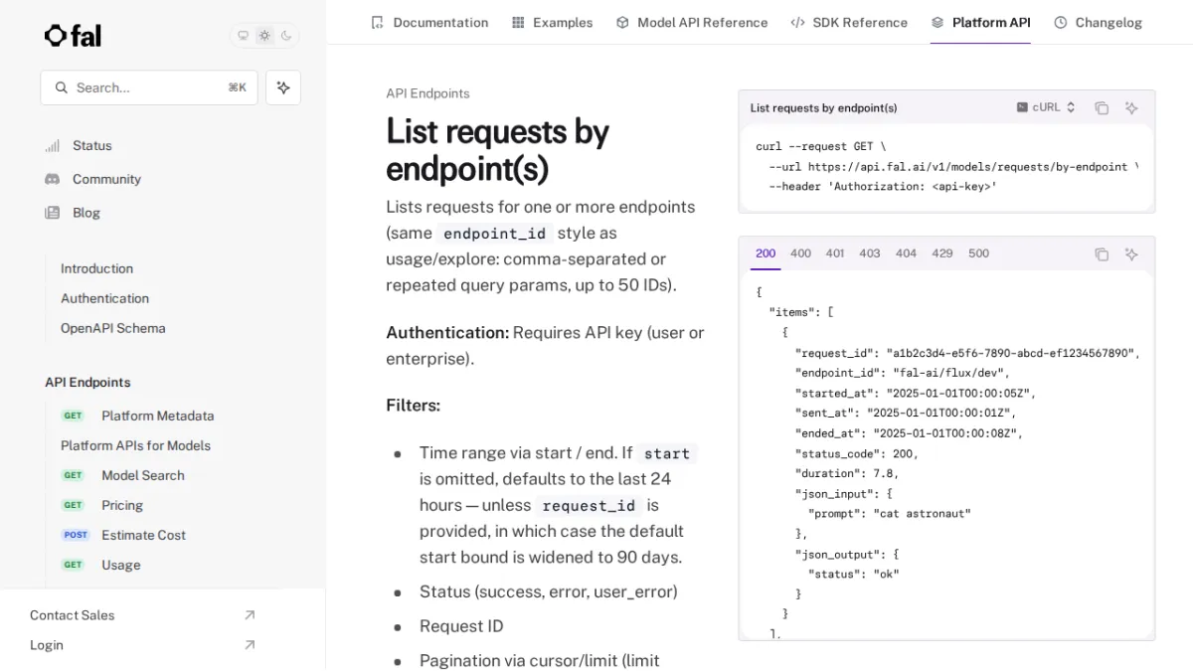
Task: Switch to dark theme mode
Action: [x=286, y=36]
